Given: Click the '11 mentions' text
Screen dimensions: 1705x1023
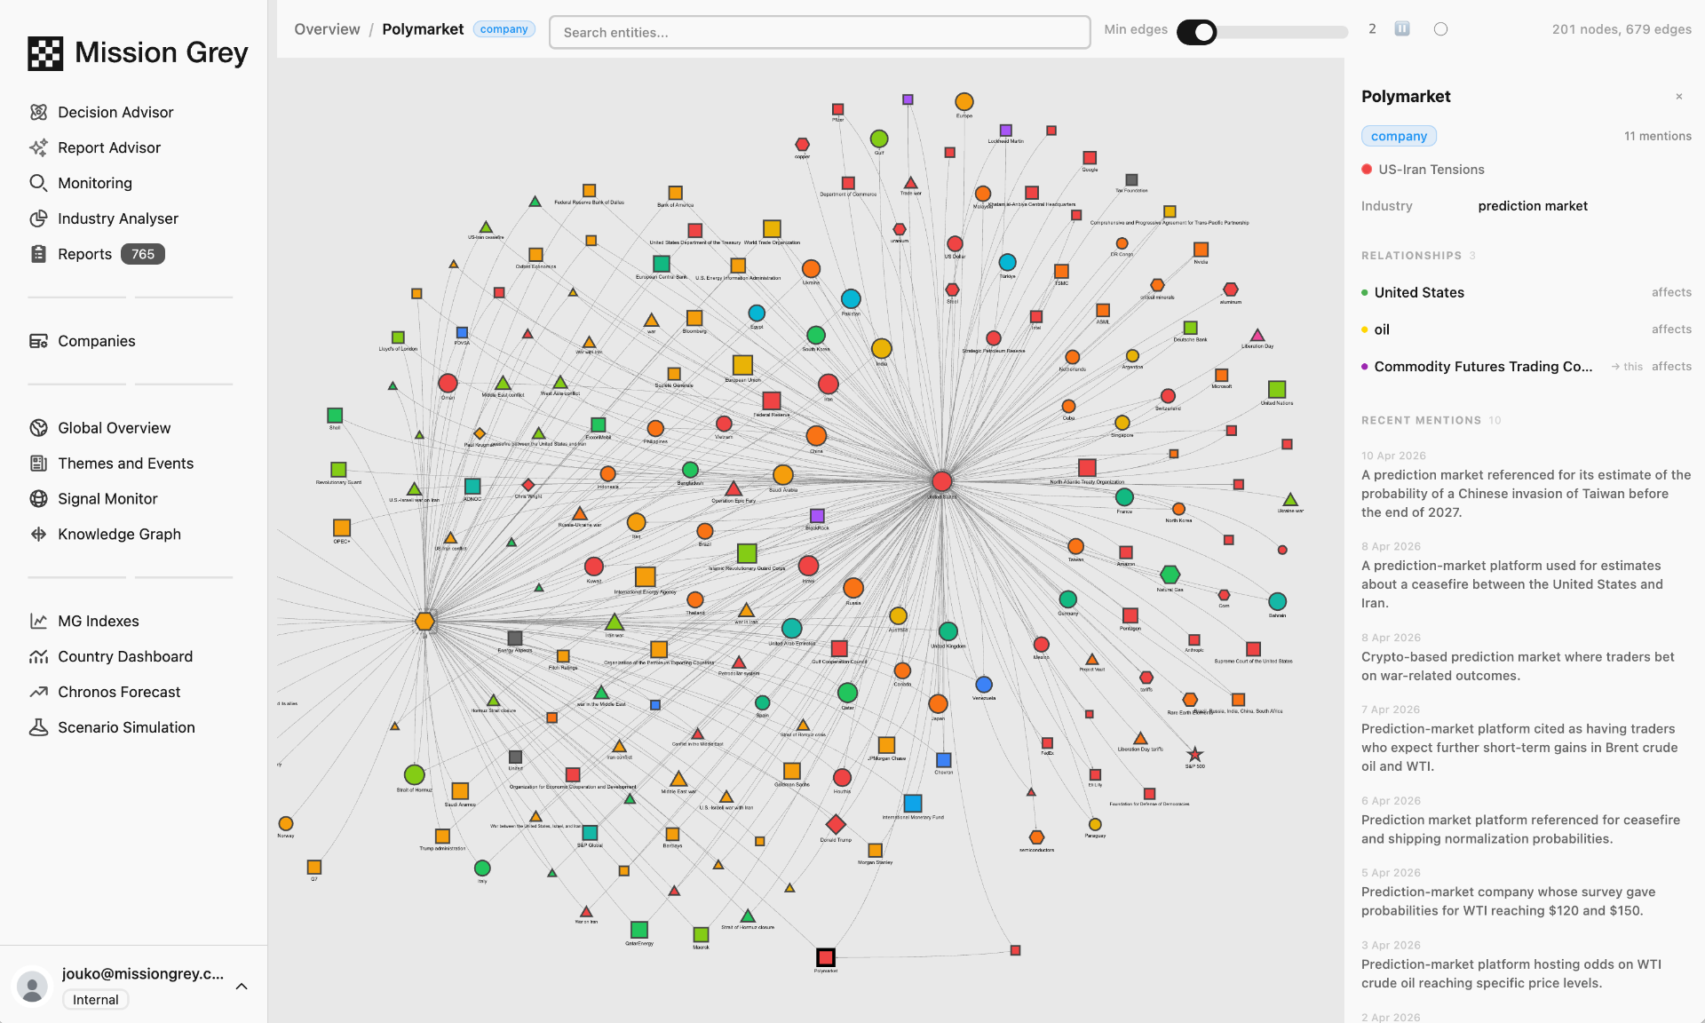Looking at the screenshot, I should (1657, 136).
